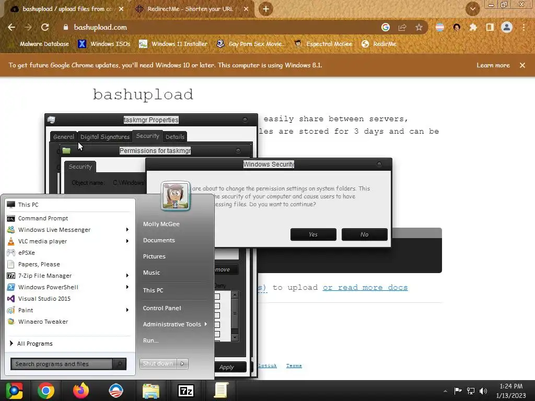Expand Windows Live Messenger submenu arrow
535x401 pixels.
tap(127, 230)
